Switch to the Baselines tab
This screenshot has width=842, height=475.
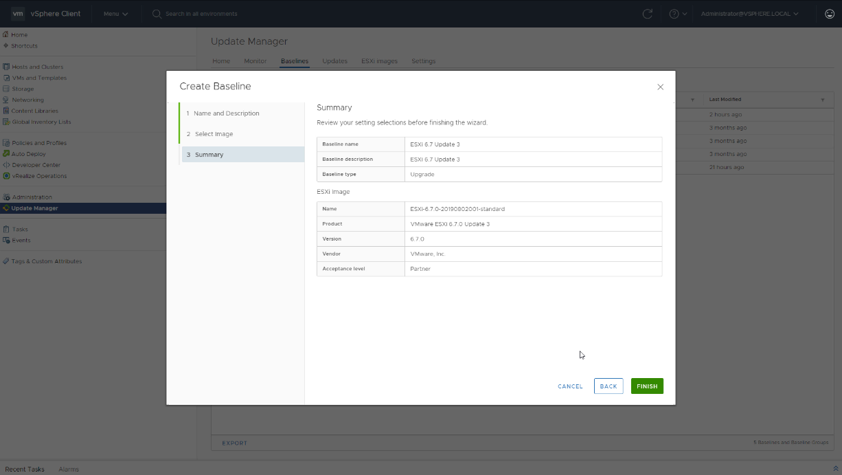click(x=295, y=61)
